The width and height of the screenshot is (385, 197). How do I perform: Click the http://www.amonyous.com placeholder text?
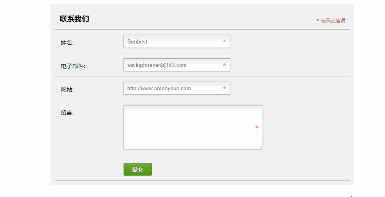159,88
